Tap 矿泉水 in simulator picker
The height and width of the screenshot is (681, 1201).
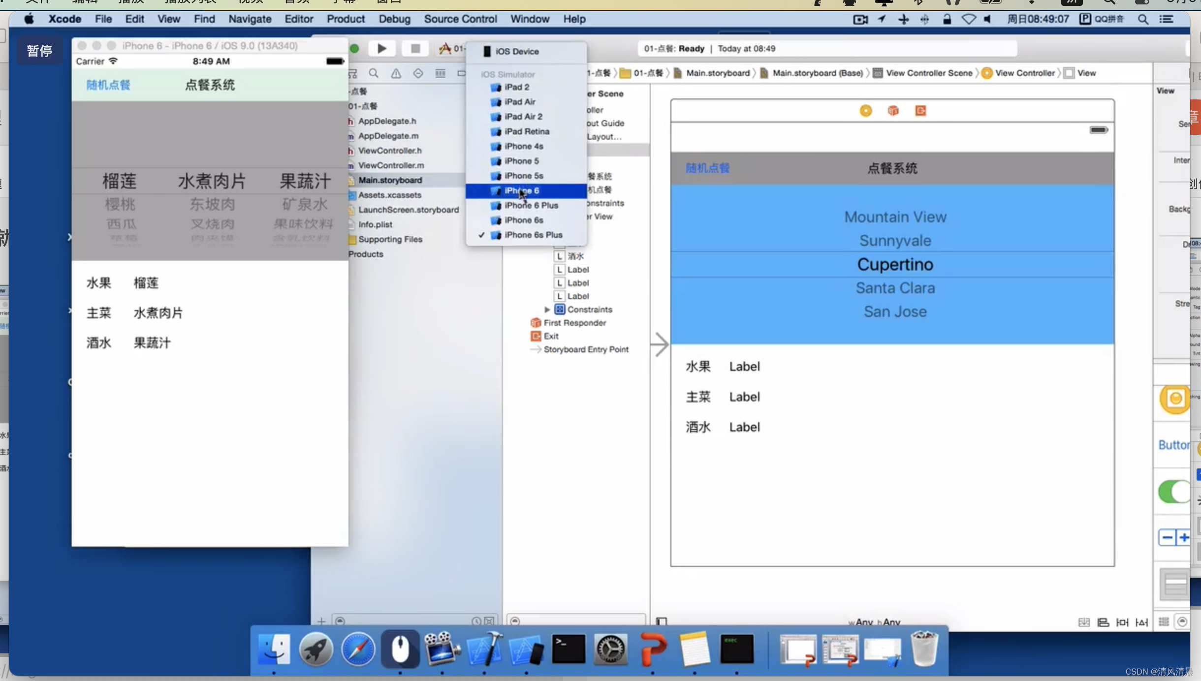305,204
